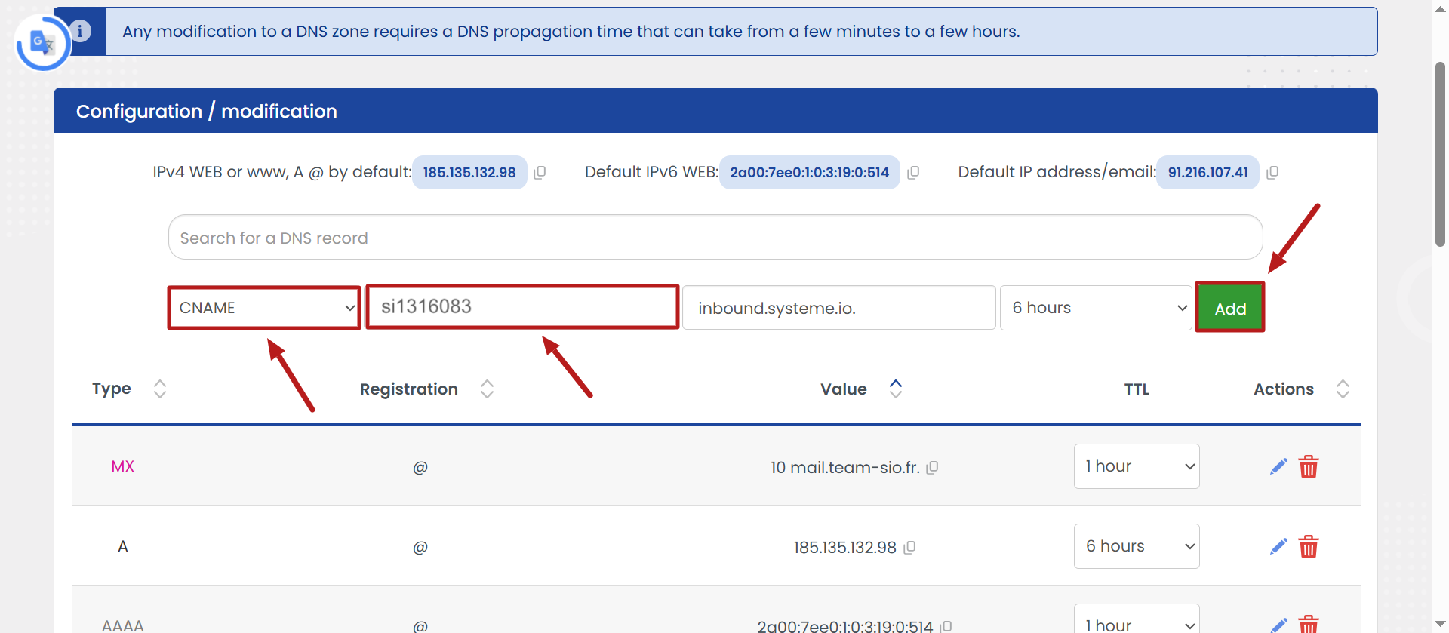Image resolution: width=1449 pixels, height=633 pixels.
Task: Click the si1316083 registration name field
Action: (522, 306)
